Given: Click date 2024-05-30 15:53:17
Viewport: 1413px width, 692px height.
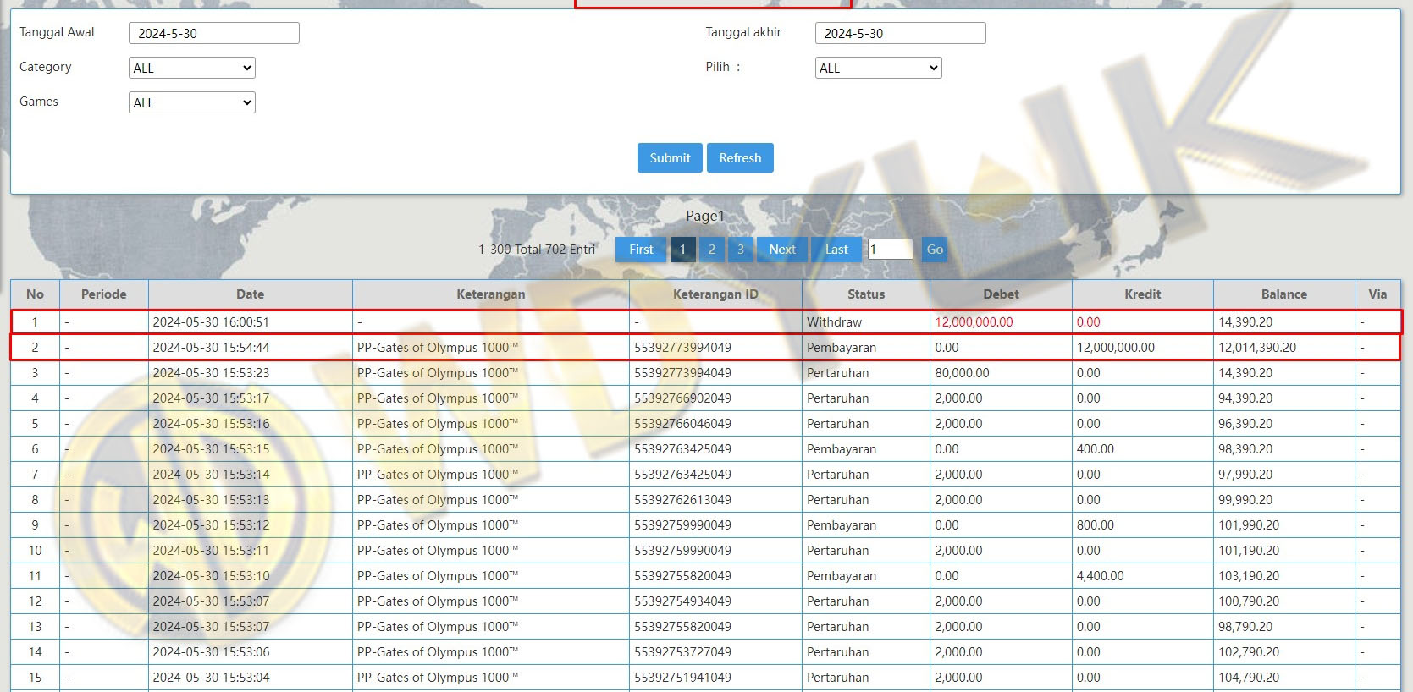Looking at the screenshot, I should pyautogui.click(x=211, y=398).
